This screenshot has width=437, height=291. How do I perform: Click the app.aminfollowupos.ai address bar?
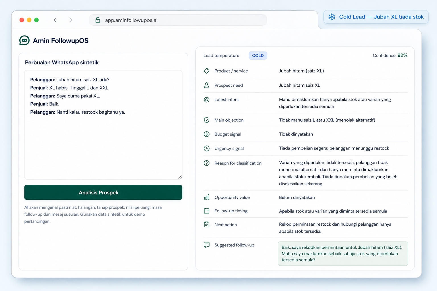[178, 20]
